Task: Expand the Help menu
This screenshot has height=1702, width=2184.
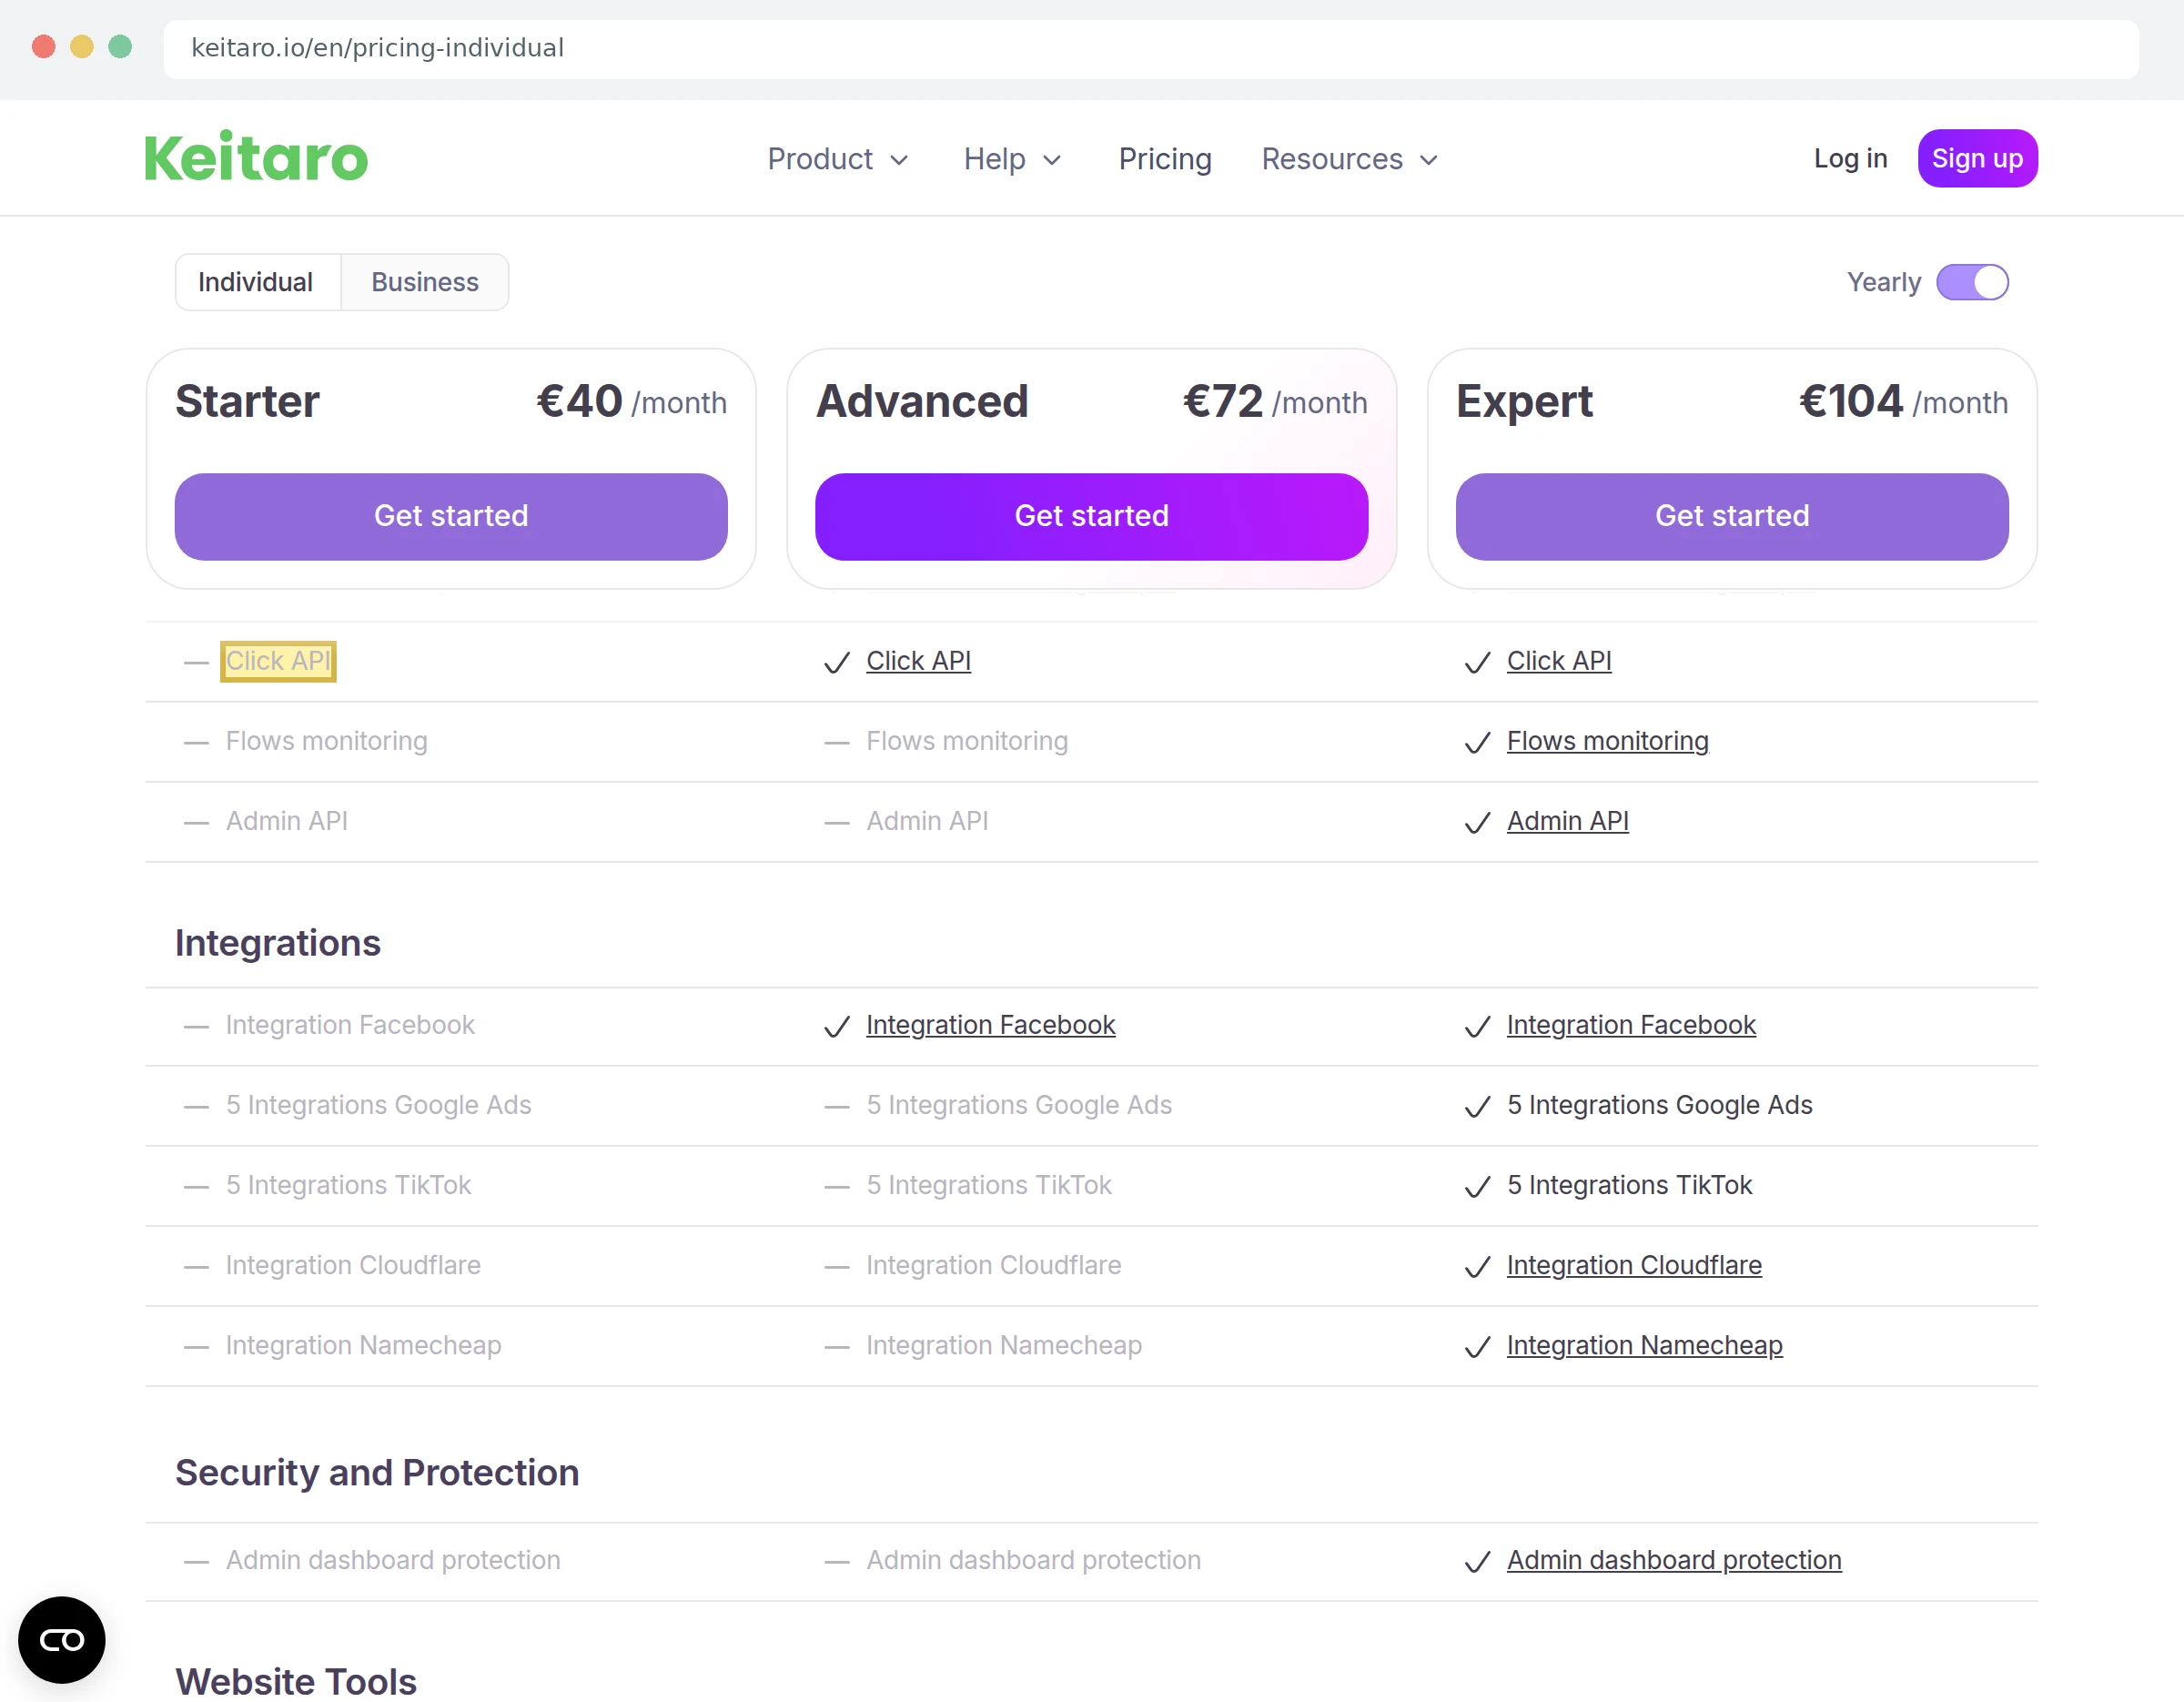Action: (1012, 159)
